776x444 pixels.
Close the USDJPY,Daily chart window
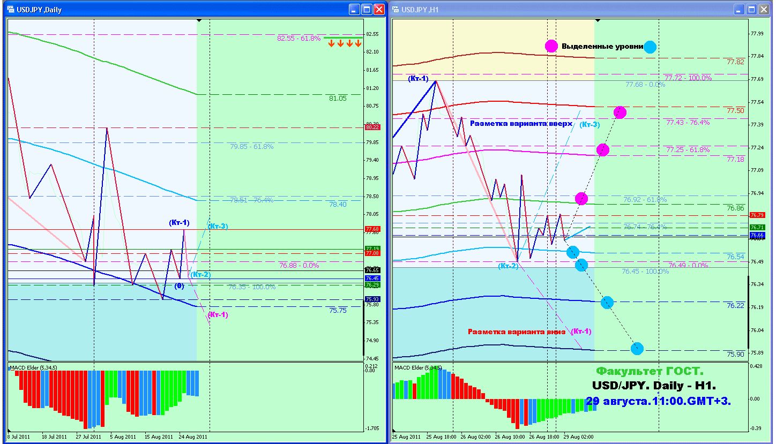pos(379,9)
